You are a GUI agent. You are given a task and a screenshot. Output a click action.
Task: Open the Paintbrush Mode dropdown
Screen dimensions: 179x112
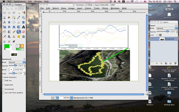point(17,62)
